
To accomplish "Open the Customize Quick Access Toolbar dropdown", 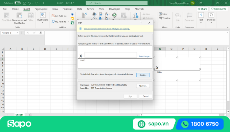I will pos(43,3).
